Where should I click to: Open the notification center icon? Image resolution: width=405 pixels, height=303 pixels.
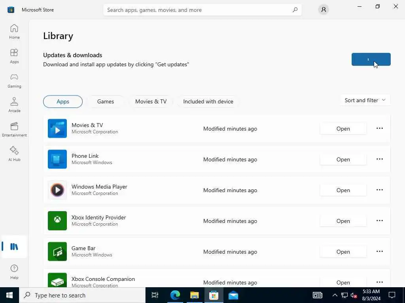tap(392, 295)
